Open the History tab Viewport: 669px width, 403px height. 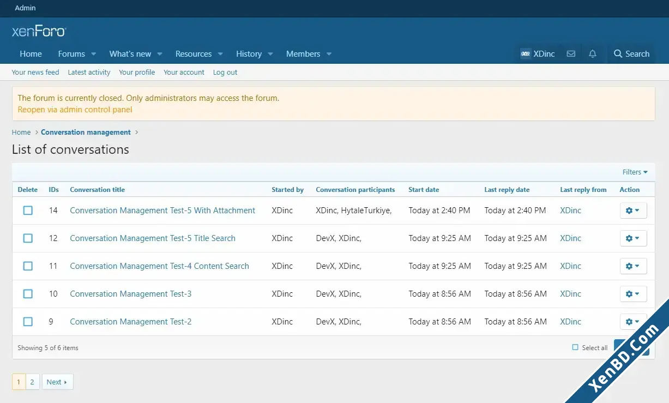[x=249, y=54]
